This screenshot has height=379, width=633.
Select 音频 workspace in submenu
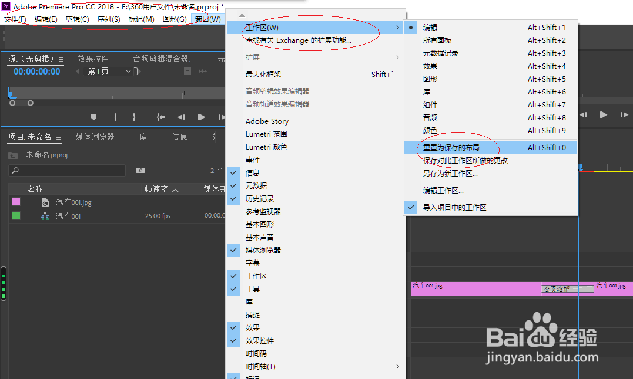pyautogui.click(x=491, y=117)
